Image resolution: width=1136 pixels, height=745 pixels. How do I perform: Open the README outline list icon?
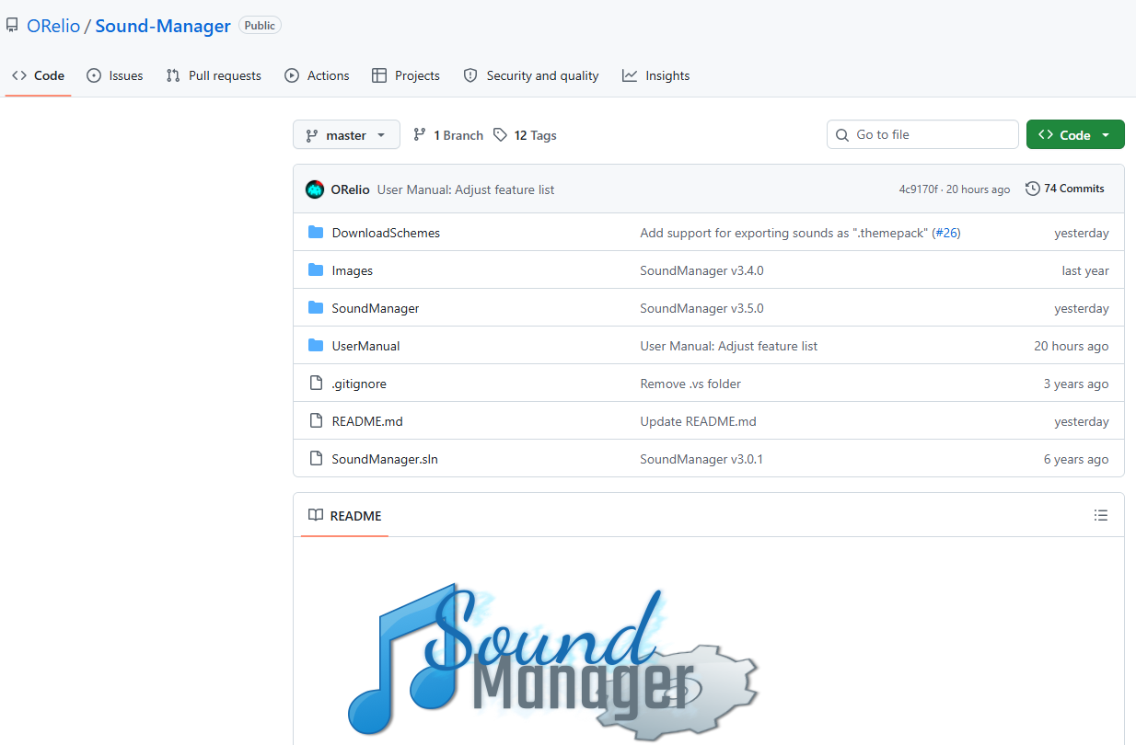(1101, 515)
